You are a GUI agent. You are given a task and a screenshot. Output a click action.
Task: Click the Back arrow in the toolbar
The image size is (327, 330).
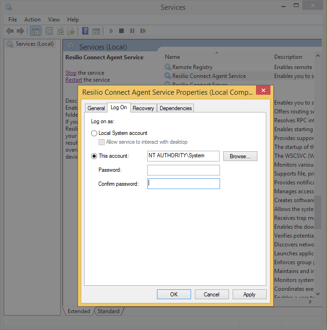(x=10, y=31)
